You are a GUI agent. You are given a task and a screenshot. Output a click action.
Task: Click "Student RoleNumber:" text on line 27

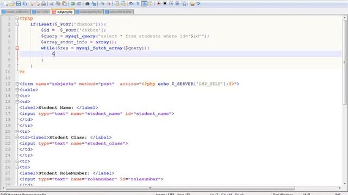[x=64, y=173]
